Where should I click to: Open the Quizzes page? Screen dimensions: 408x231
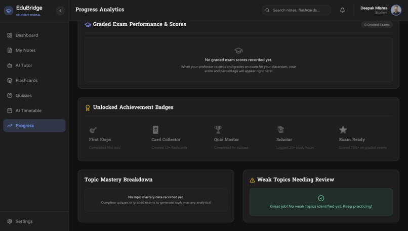point(34,95)
